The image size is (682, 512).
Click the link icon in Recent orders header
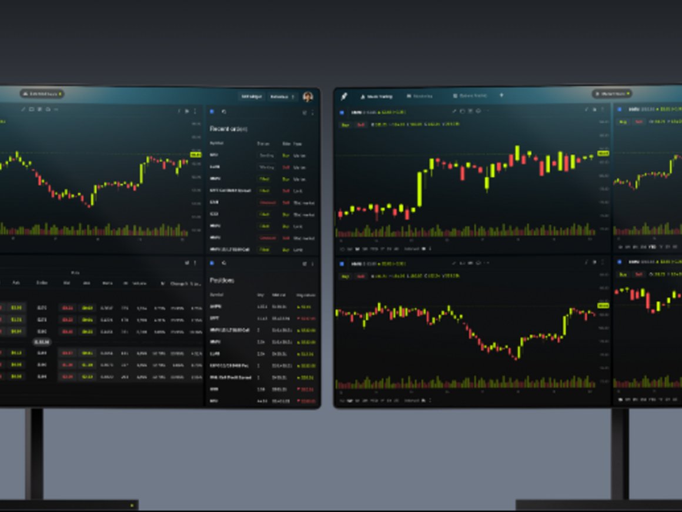[224, 111]
